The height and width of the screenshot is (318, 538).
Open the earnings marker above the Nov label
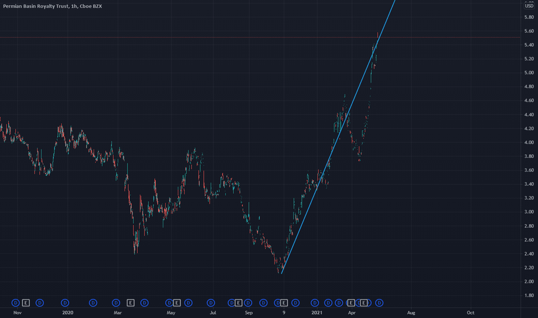point(26,303)
